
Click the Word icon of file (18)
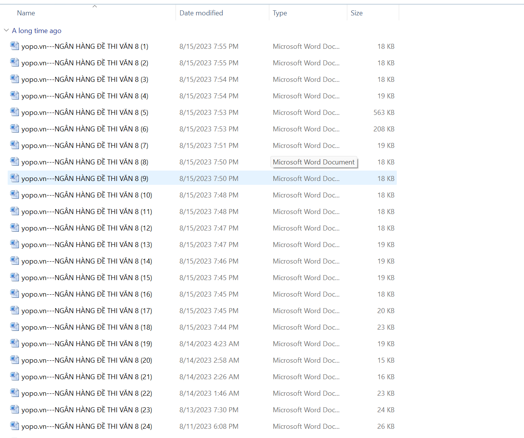15,327
